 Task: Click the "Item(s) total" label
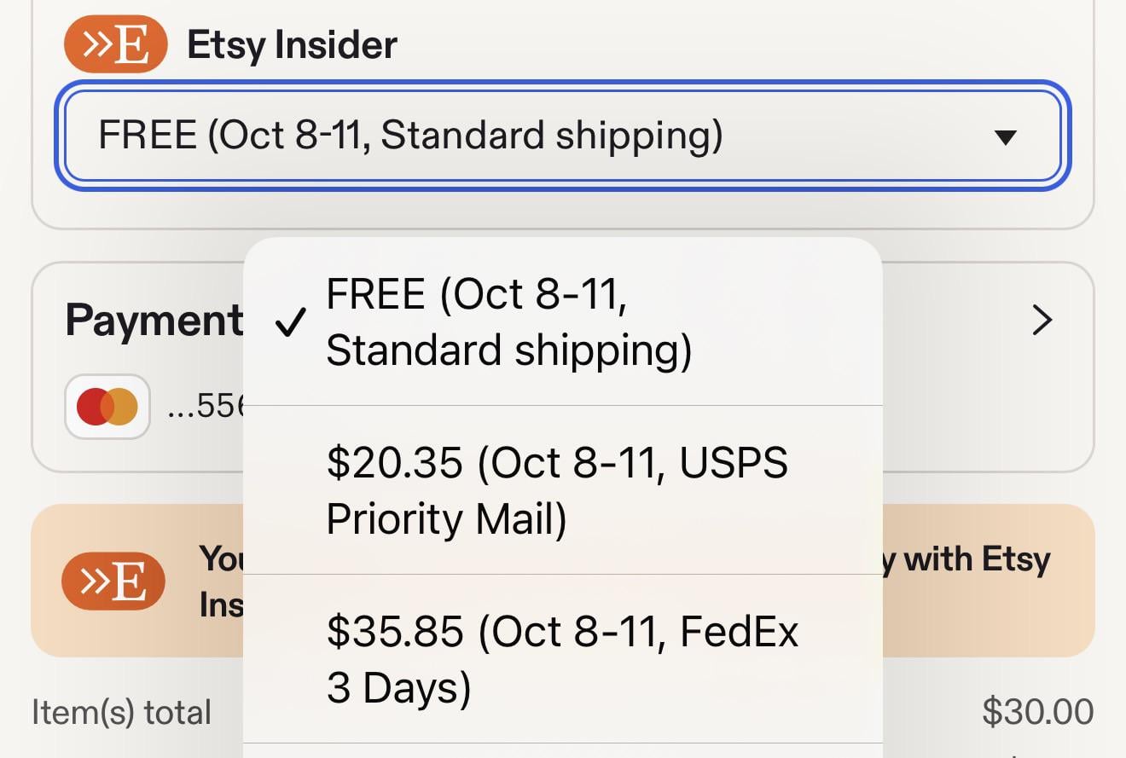click(121, 712)
